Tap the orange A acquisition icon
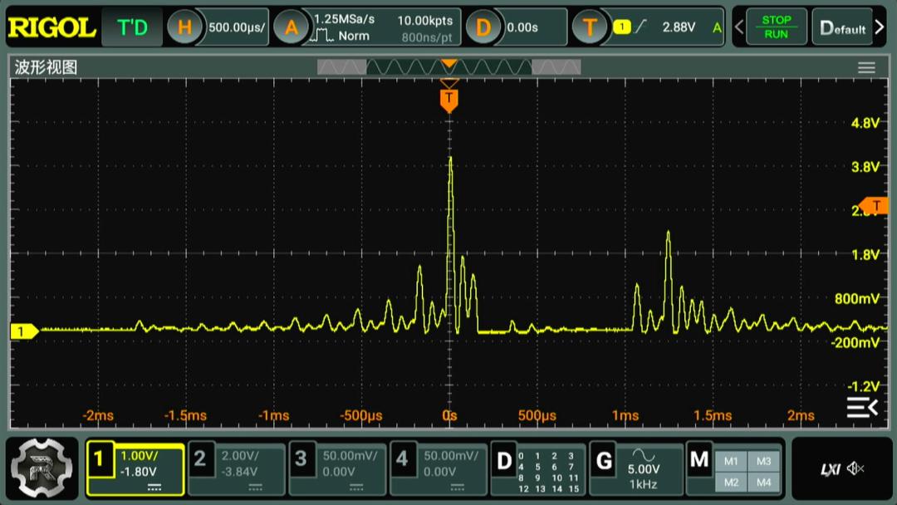897x505 pixels. point(291,27)
